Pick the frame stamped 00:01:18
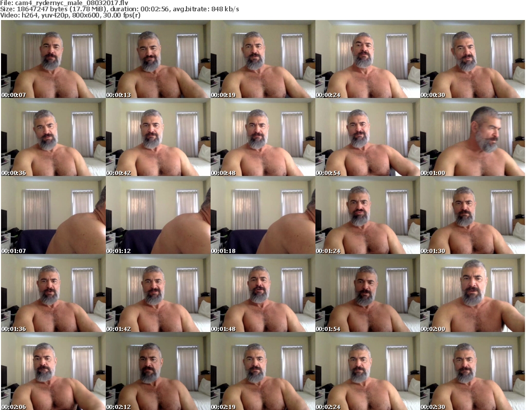Screen dimensions: 526x410 [x=262, y=215]
